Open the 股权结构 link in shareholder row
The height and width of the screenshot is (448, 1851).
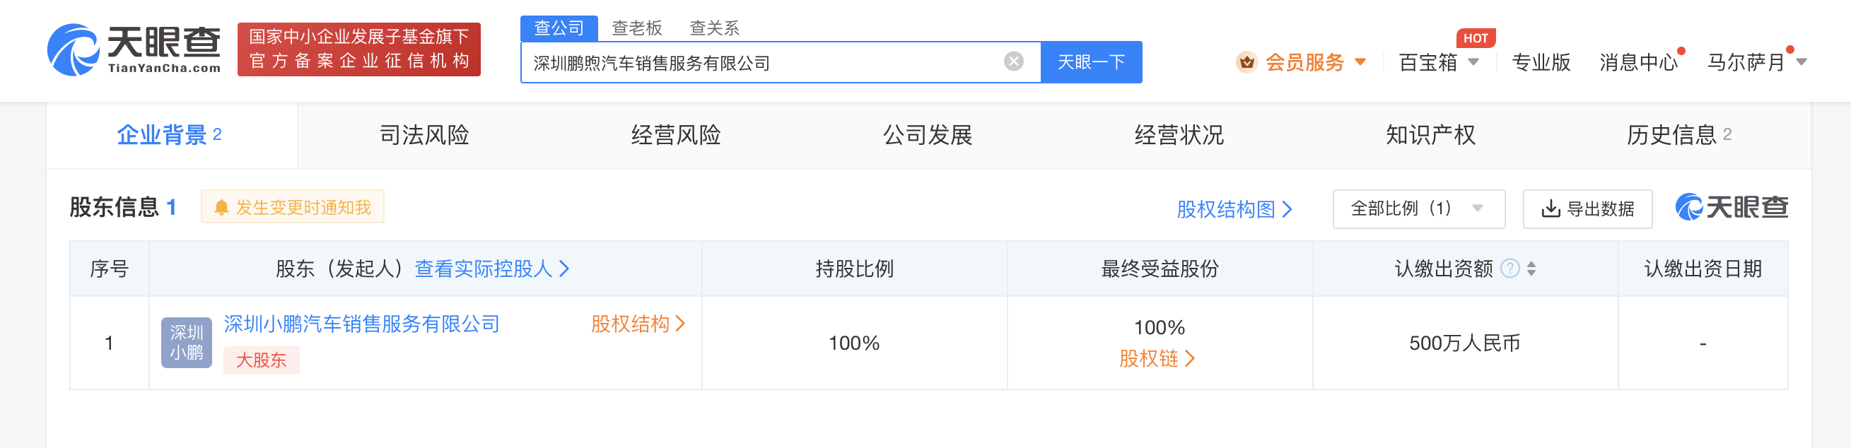[x=638, y=324]
